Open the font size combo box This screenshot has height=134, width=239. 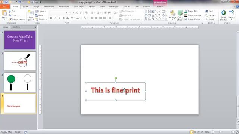point(71,13)
